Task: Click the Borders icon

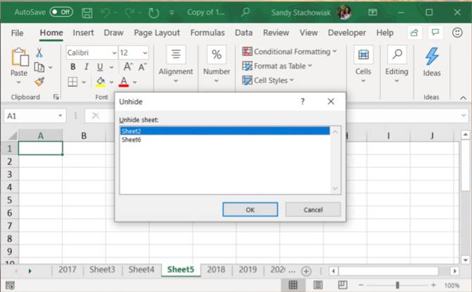Action: 73,82
